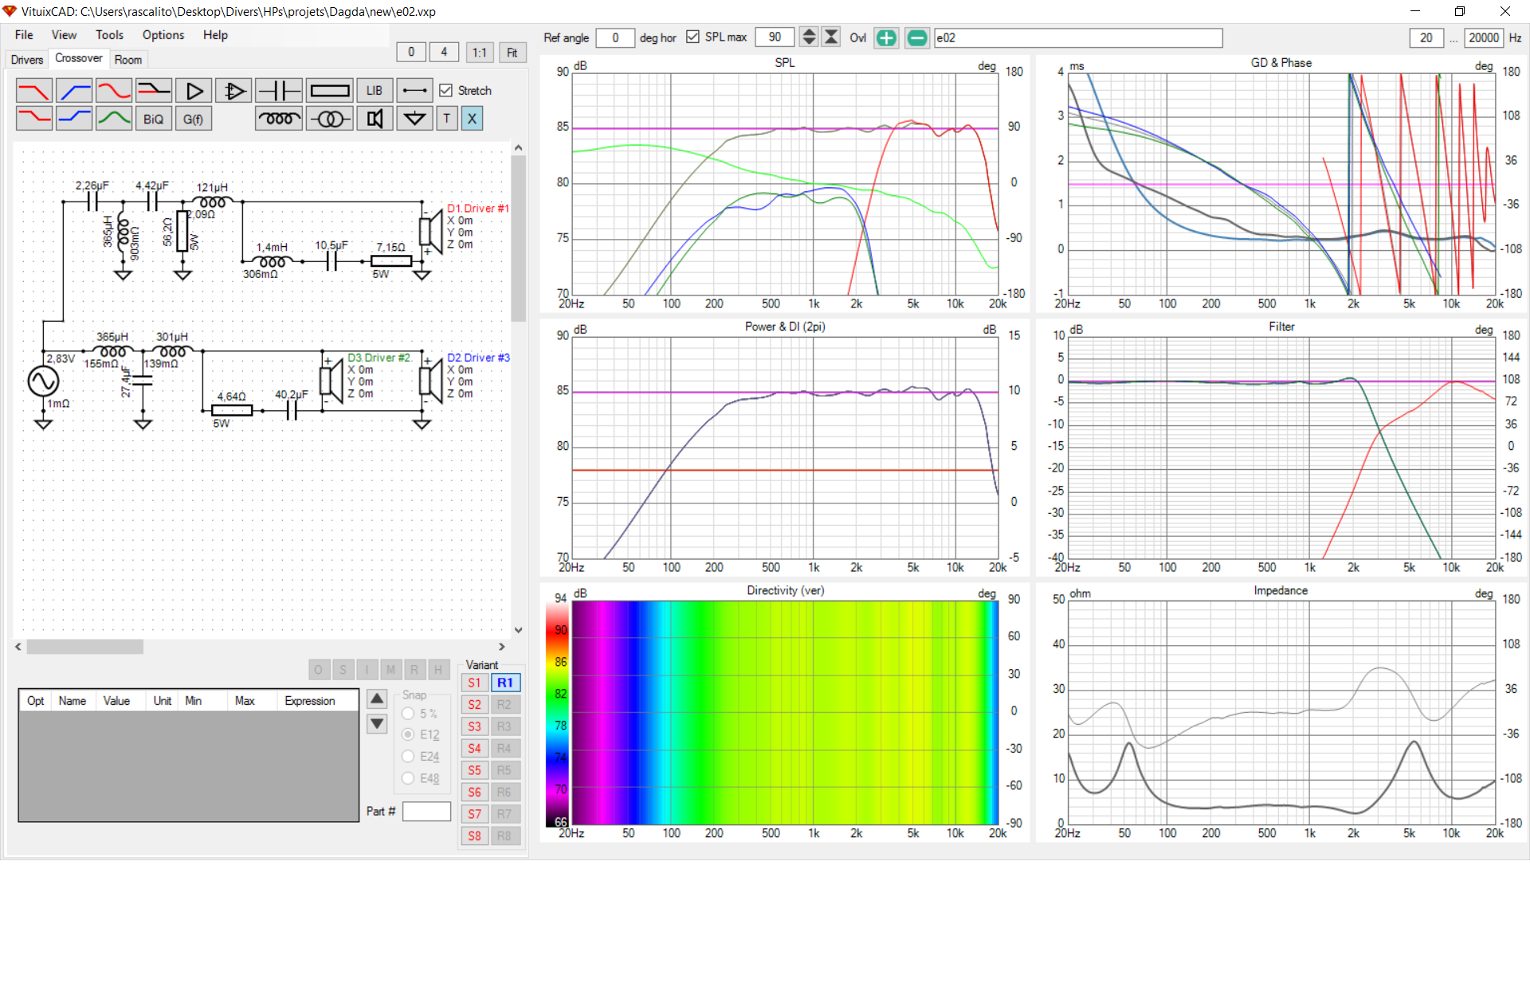This screenshot has width=1530, height=1002.
Task: Toggle the Stretch checkbox
Action: 446,91
